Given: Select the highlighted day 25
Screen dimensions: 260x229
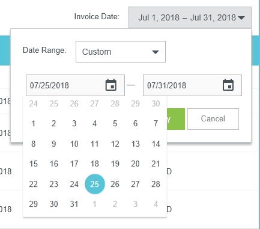Looking at the screenshot, I should point(95,184).
